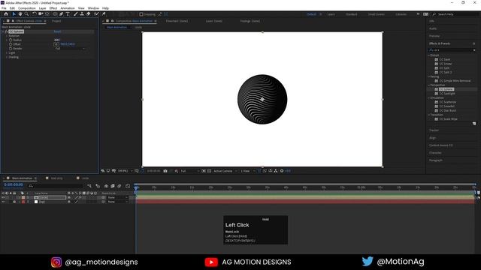Collapse the Distort category in Effects & Presets
The width and height of the screenshot is (481, 270).
pos(429,55)
